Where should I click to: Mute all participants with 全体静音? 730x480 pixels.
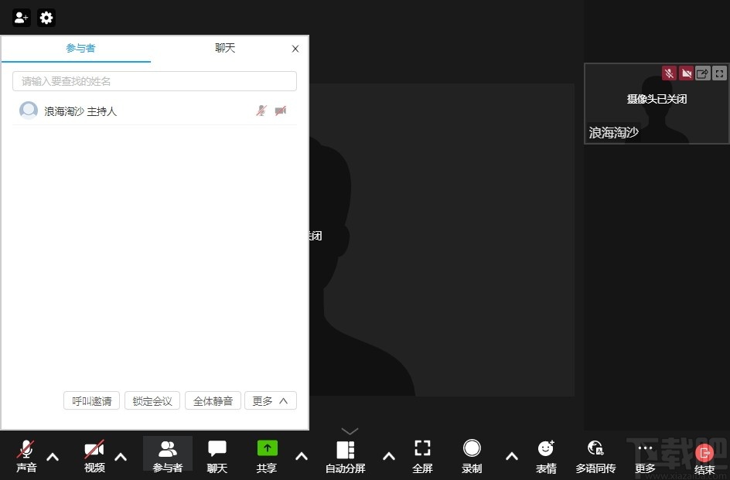click(213, 400)
